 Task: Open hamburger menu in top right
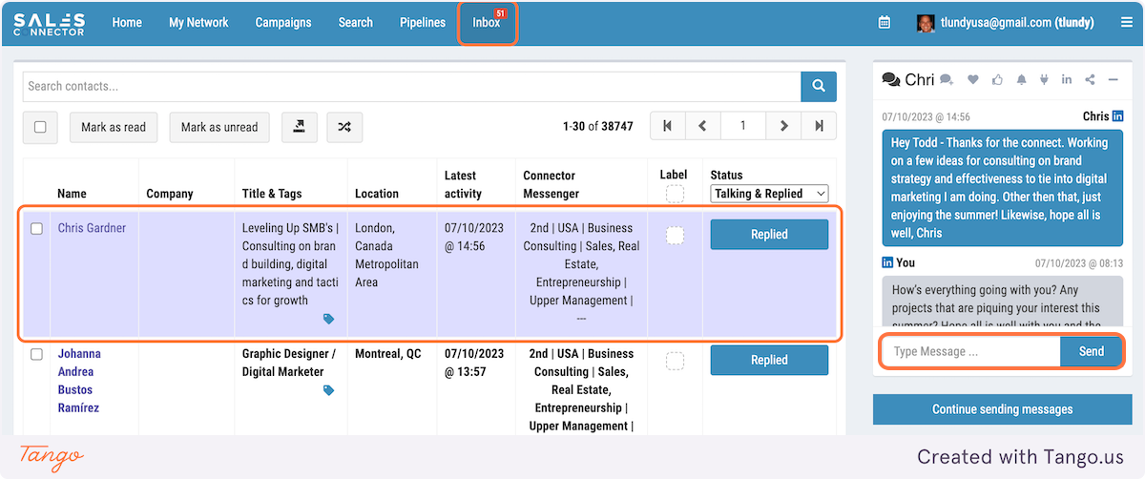[1127, 23]
